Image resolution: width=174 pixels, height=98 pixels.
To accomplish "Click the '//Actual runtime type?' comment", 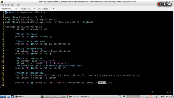I will 29,49.
